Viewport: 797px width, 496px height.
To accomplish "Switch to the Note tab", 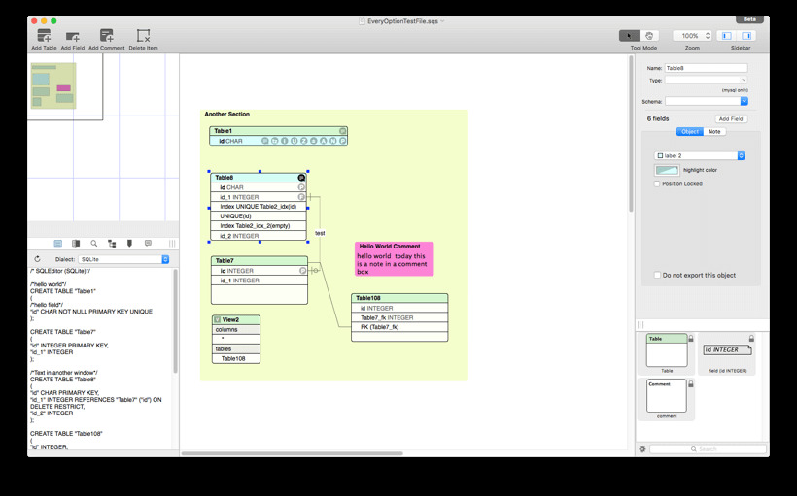I will click(x=714, y=131).
